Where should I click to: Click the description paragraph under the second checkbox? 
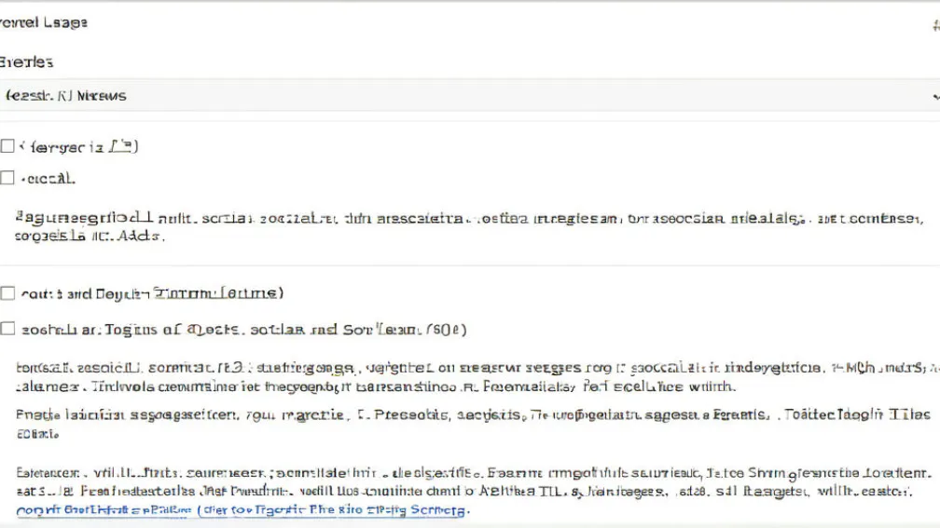click(466, 227)
